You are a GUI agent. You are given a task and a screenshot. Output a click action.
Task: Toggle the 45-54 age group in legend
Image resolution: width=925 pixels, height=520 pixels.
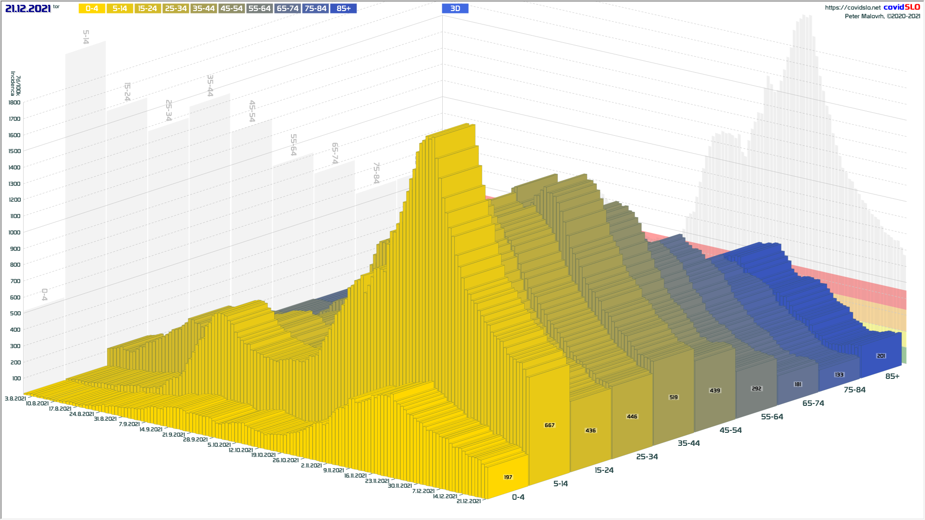point(231,9)
